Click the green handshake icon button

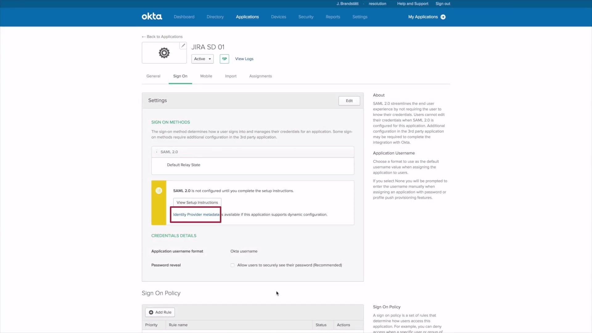tap(224, 59)
